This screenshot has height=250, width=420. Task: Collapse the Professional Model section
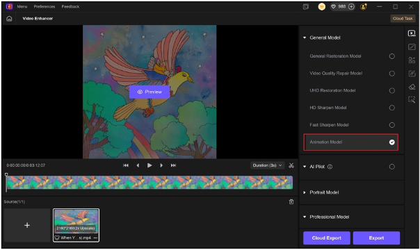point(305,217)
